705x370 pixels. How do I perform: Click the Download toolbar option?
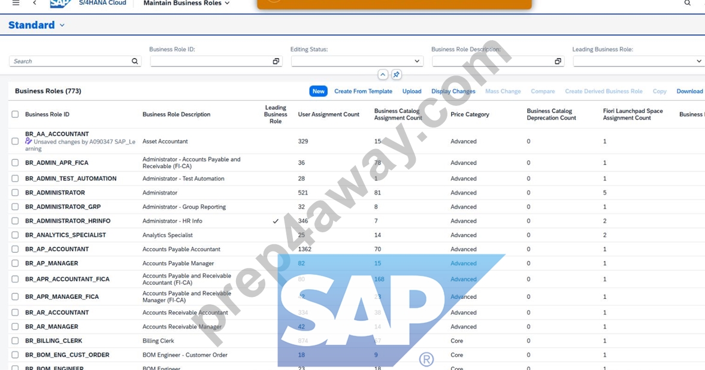(689, 91)
